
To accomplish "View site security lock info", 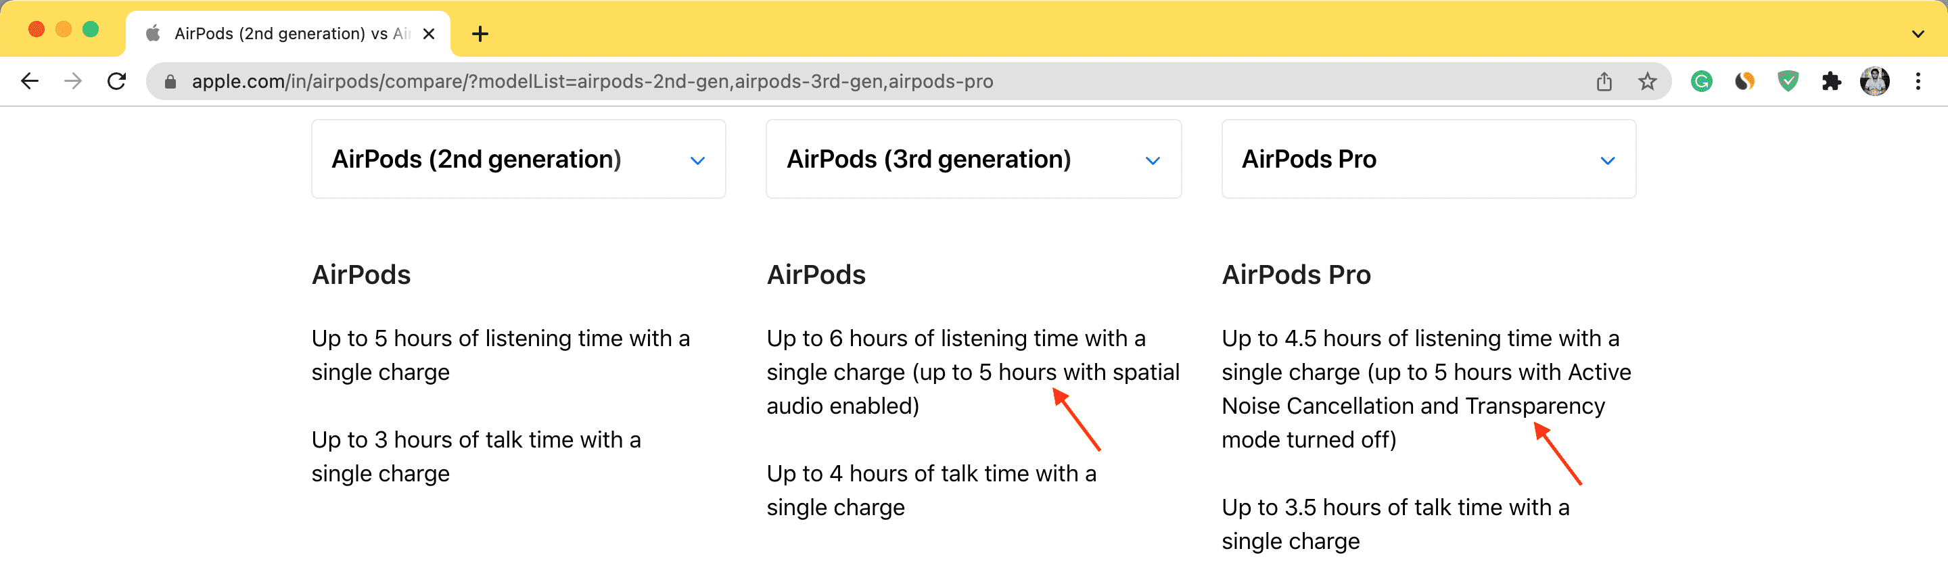I will click(170, 82).
